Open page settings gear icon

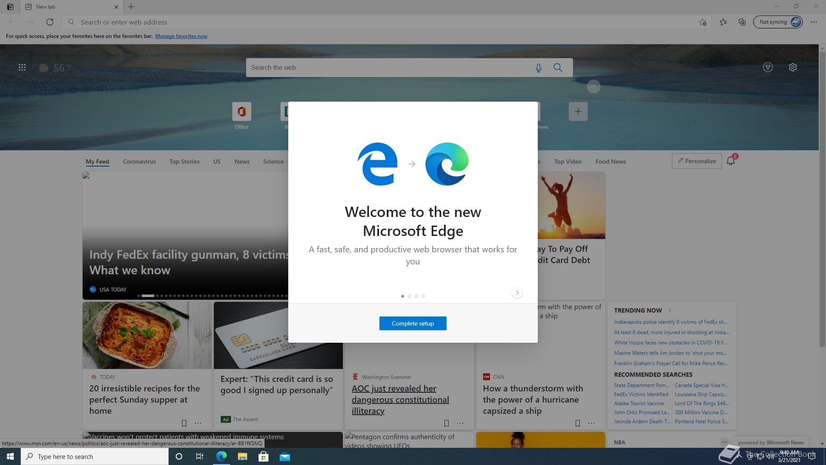click(793, 67)
